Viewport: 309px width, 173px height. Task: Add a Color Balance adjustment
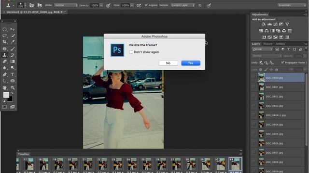tap(267, 31)
